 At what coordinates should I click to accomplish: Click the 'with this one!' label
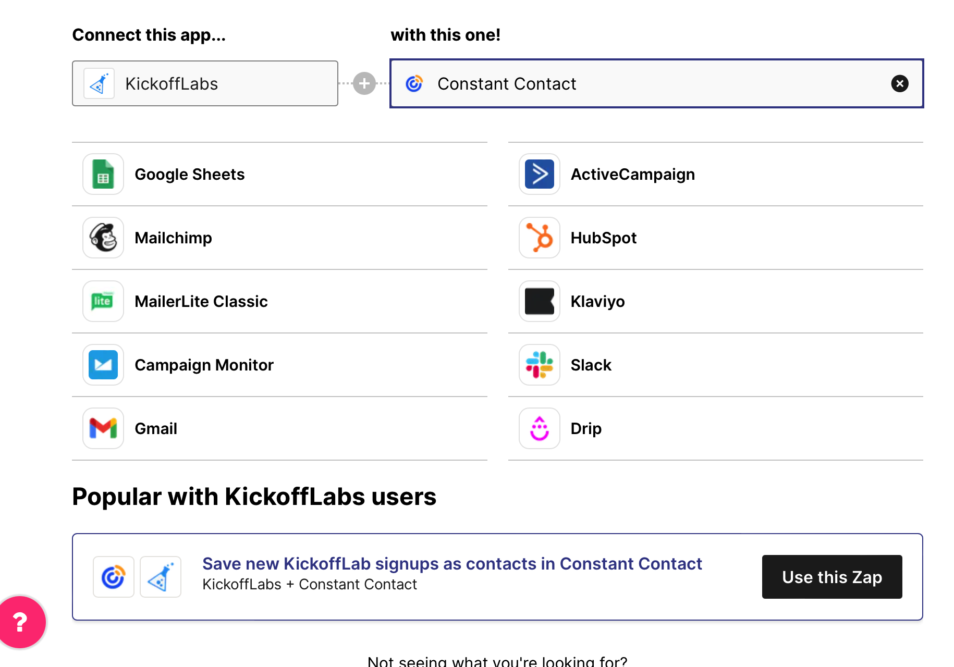tap(446, 35)
